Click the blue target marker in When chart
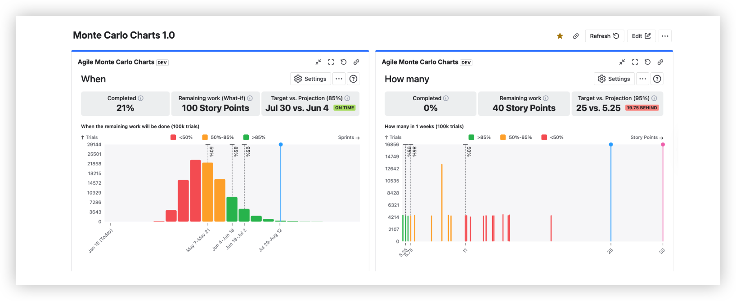This screenshot has width=736, height=301. [281, 145]
